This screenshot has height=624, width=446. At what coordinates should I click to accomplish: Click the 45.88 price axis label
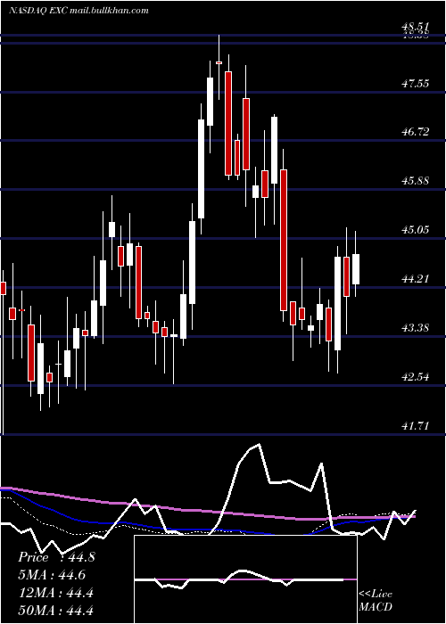[x=416, y=181]
